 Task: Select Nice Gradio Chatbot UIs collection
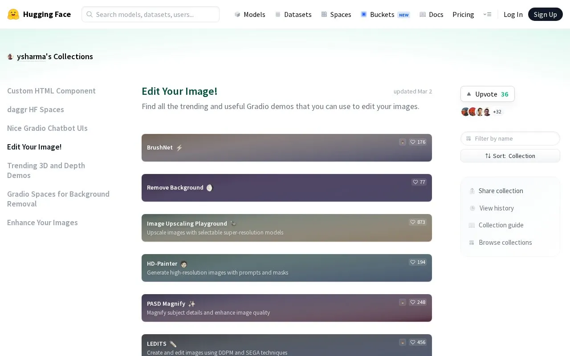[x=47, y=128]
